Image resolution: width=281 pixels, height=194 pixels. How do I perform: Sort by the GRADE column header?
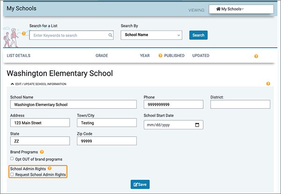point(102,56)
